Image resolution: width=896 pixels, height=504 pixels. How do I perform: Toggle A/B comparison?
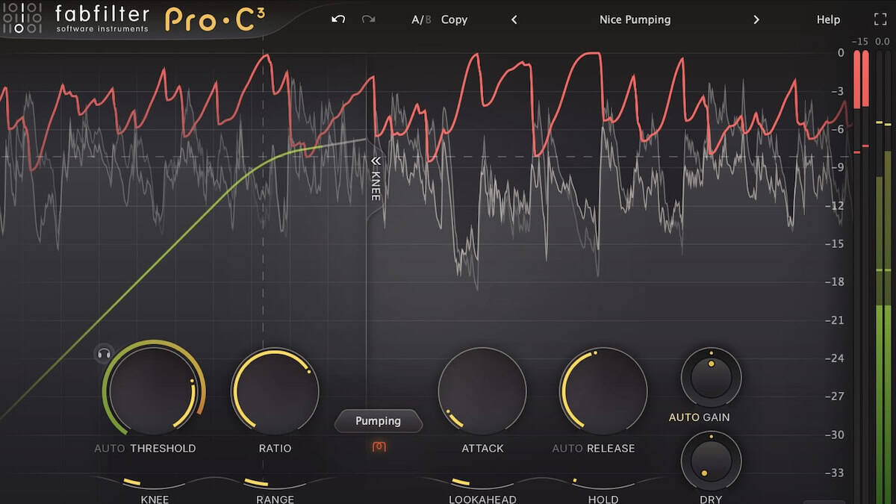point(418,20)
